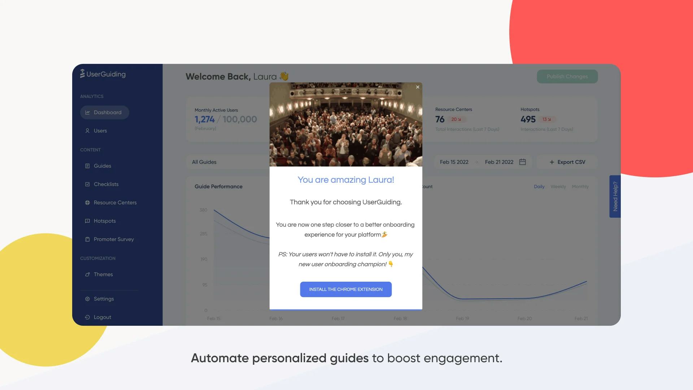
Task: Click the Publish Changes button
Action: 567,77
